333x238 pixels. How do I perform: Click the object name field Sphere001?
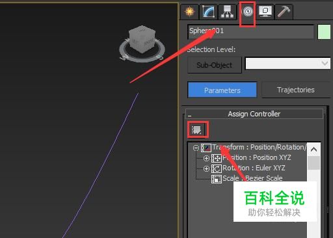pos(251,32)
